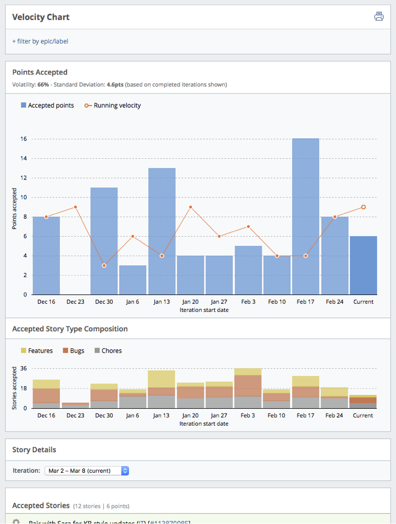396x524 pixels.
Task: Toggle the Running velocity legend series
Action: (113, 106)
